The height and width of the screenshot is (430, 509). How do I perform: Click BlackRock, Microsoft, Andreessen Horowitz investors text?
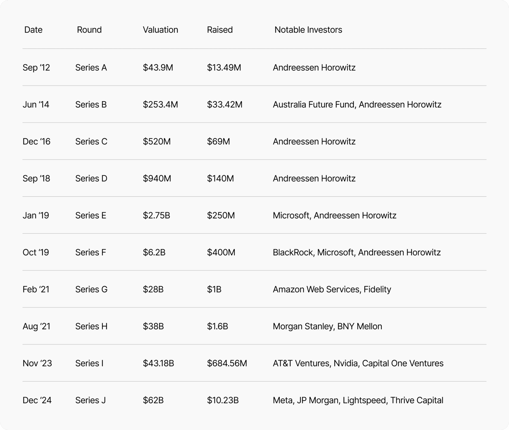tap(357, 252)
